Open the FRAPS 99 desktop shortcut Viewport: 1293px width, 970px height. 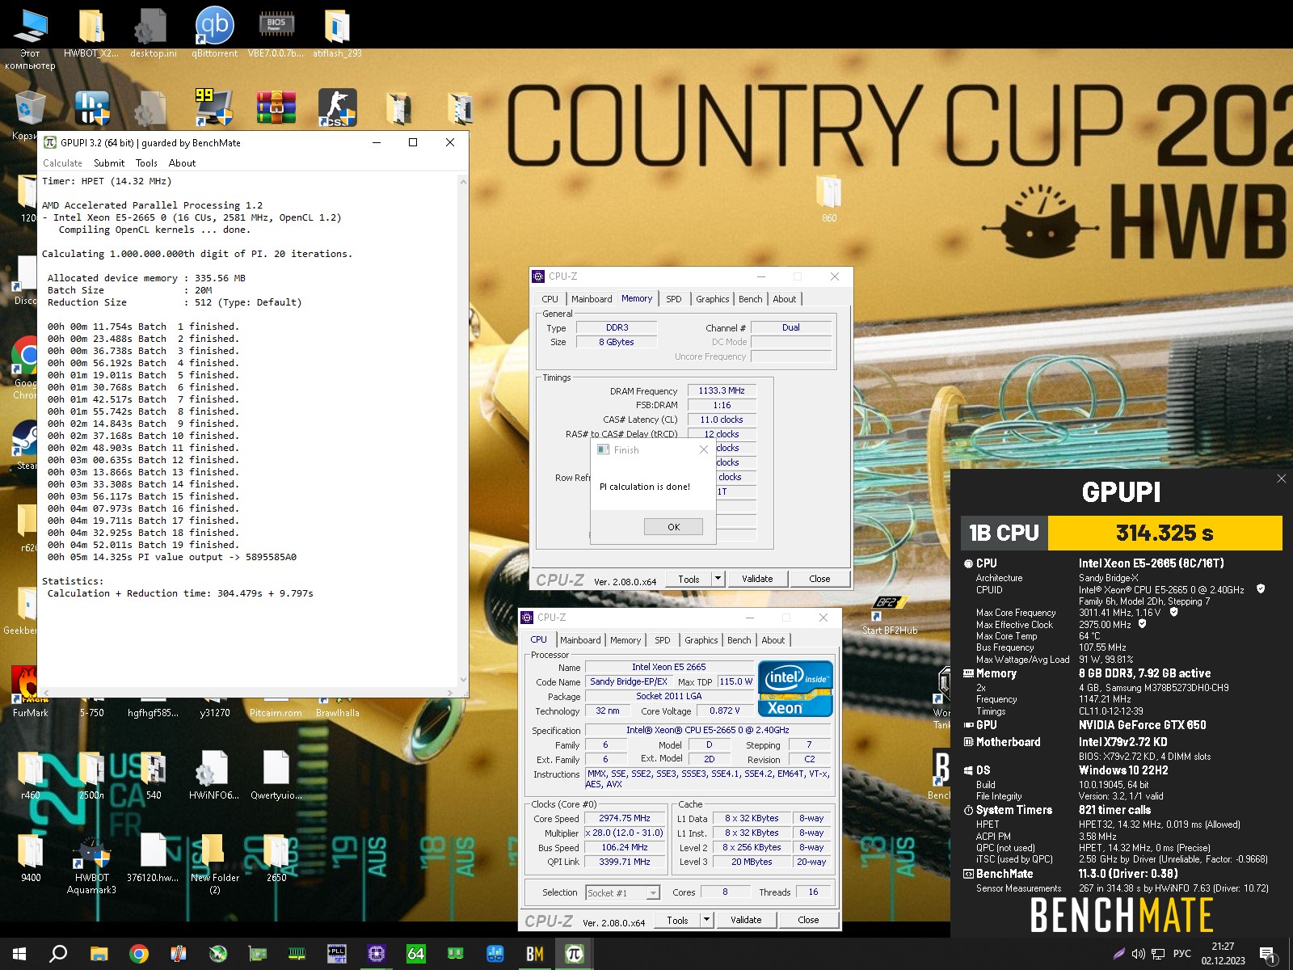tap(214, 107)
